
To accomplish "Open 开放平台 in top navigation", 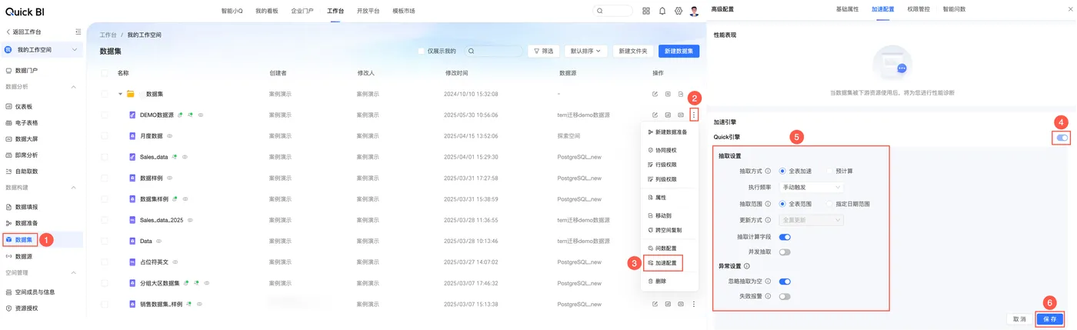I will point(368,12).
